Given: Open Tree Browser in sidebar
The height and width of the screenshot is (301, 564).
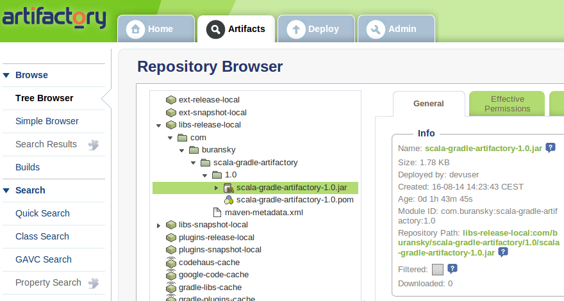Looking at the screenshot, I should click(44, 98).
